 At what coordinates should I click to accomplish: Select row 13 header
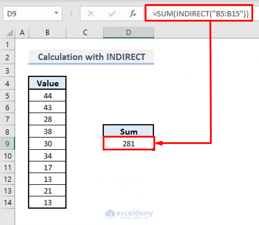(7, 191)
